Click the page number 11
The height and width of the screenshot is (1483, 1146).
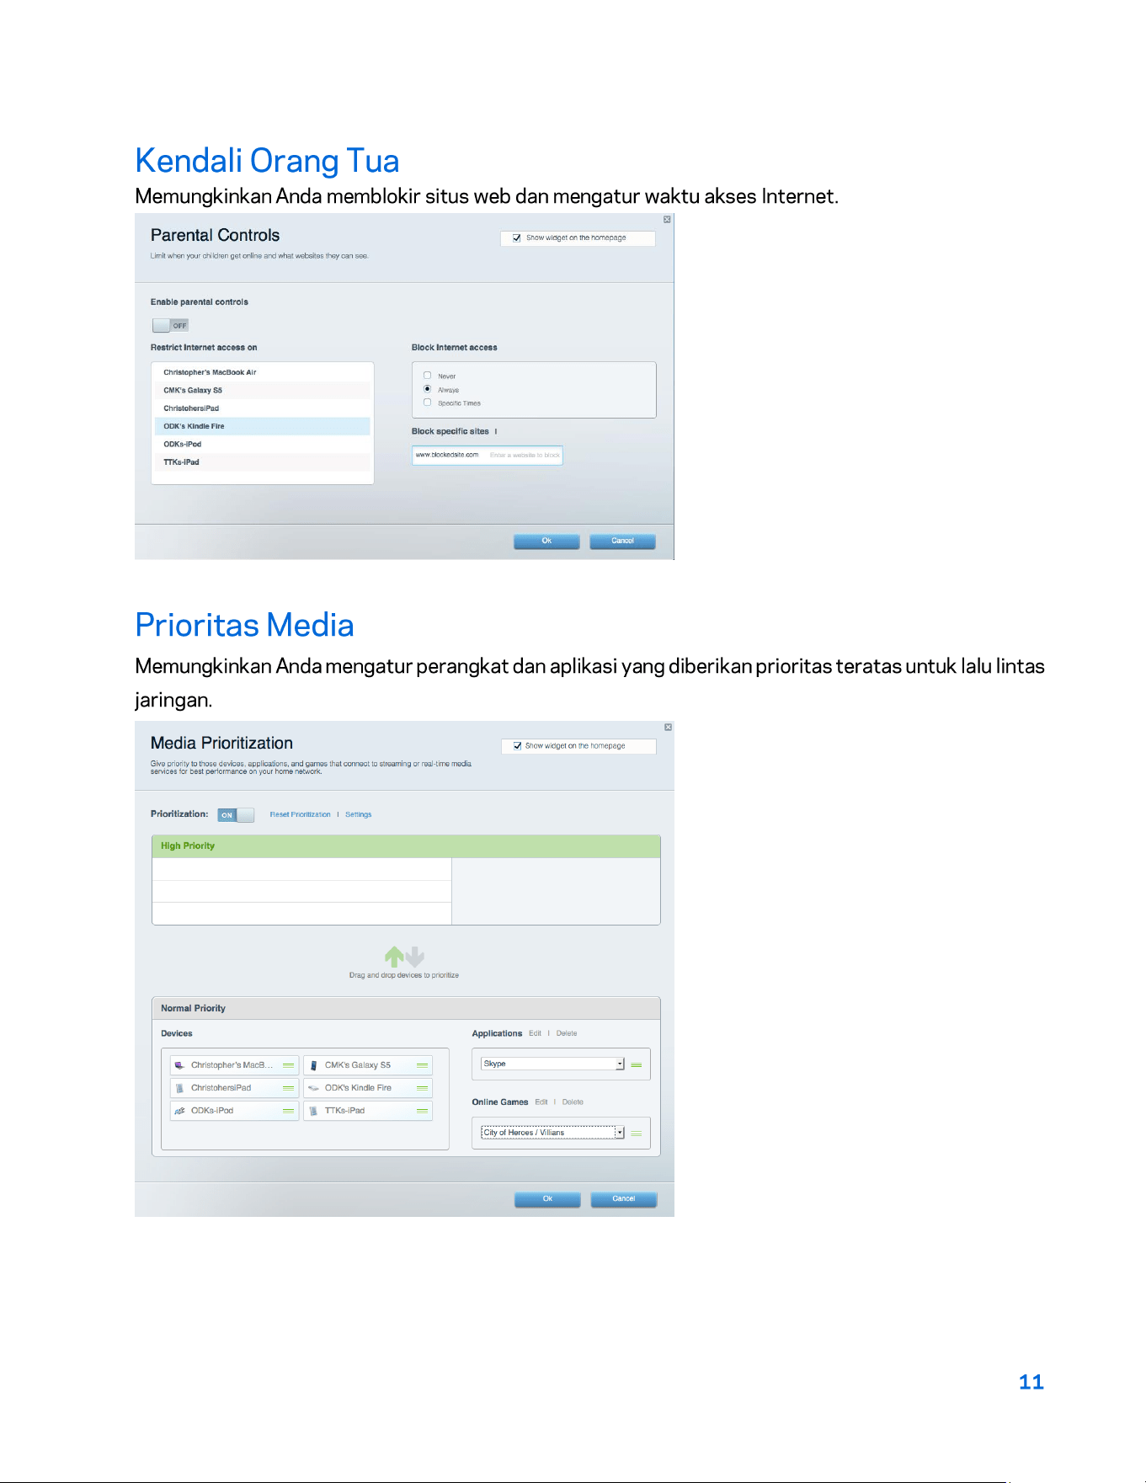[x=1031, y=1382]
